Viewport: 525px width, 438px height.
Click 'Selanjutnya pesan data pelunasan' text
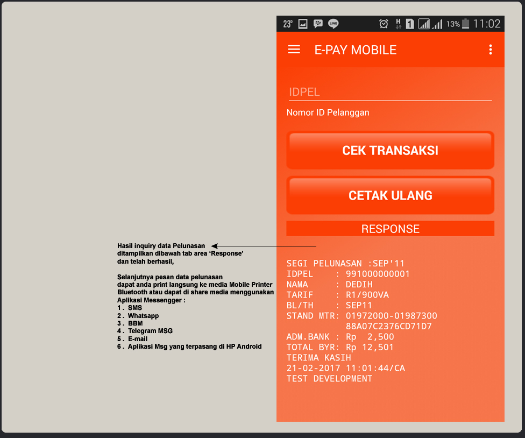[x=170, y=277]
